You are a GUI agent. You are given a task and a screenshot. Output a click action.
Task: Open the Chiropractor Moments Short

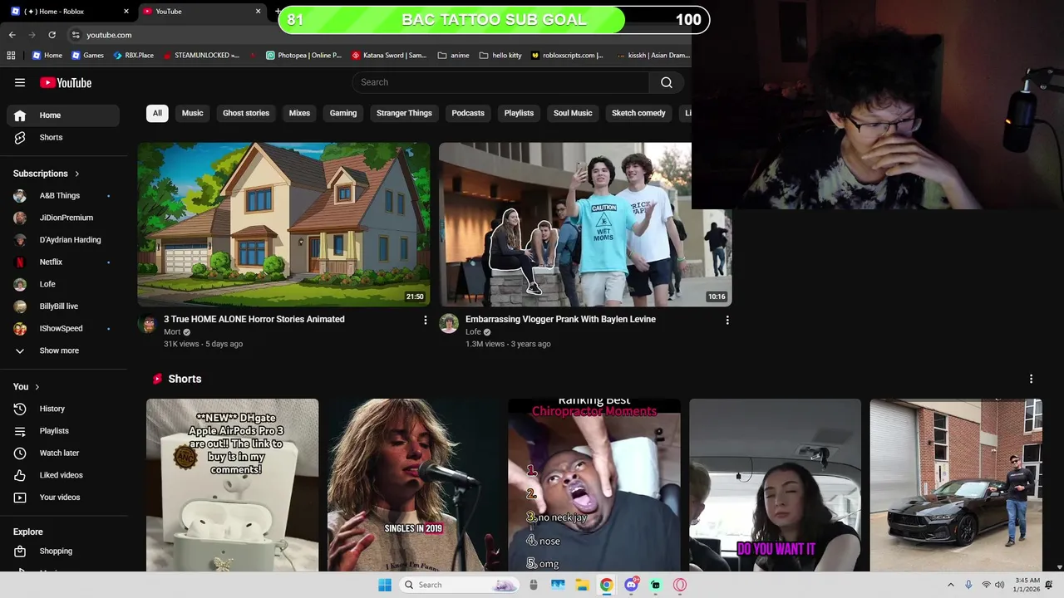pyautogui.click(x=594, y=485)
